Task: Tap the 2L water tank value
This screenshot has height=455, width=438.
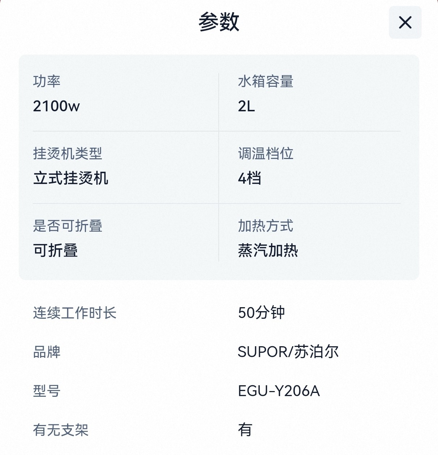Action: 246,106
